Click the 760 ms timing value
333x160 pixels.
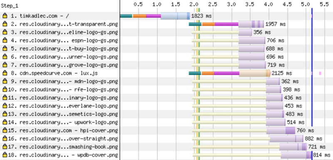pos(305,130)
